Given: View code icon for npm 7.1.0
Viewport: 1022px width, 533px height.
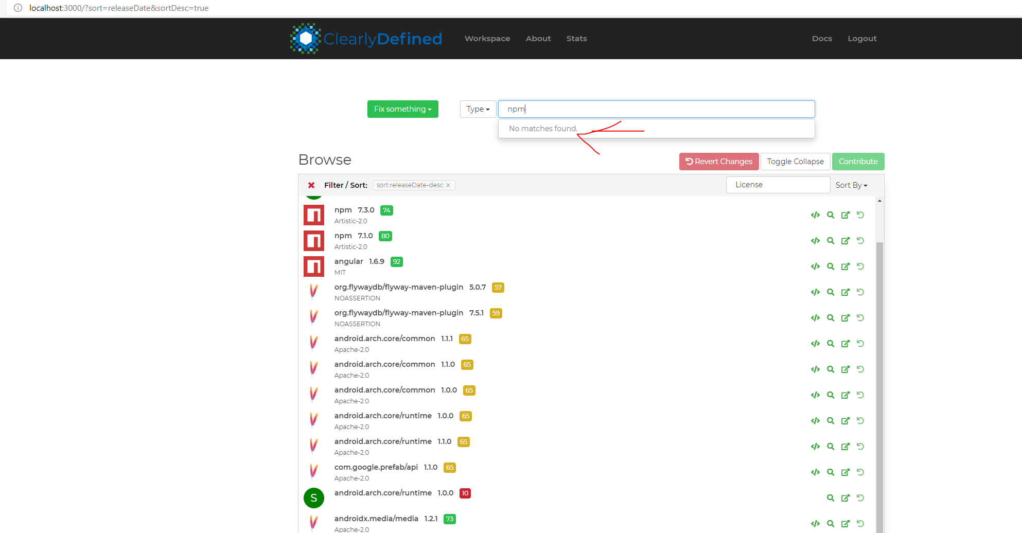Looking at the screenshot, I should [x=815, y=241].
